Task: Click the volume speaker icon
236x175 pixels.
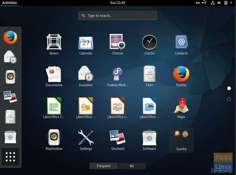Action: 219,3
